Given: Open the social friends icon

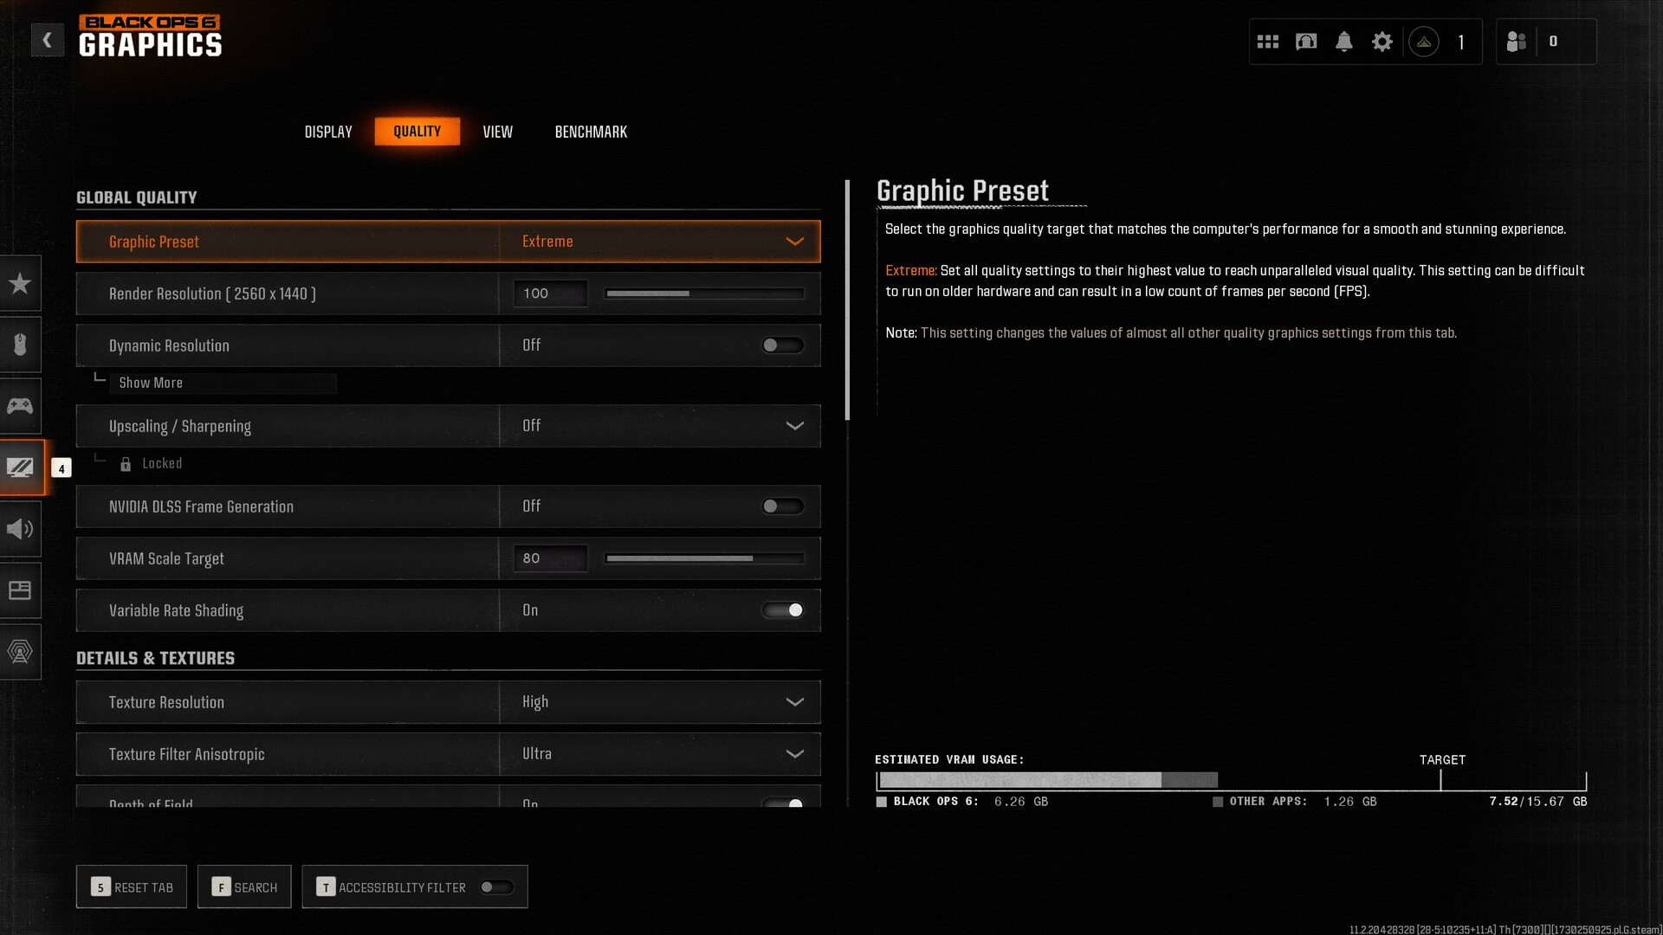Looking at the screenshot, I should [1517, 42].
